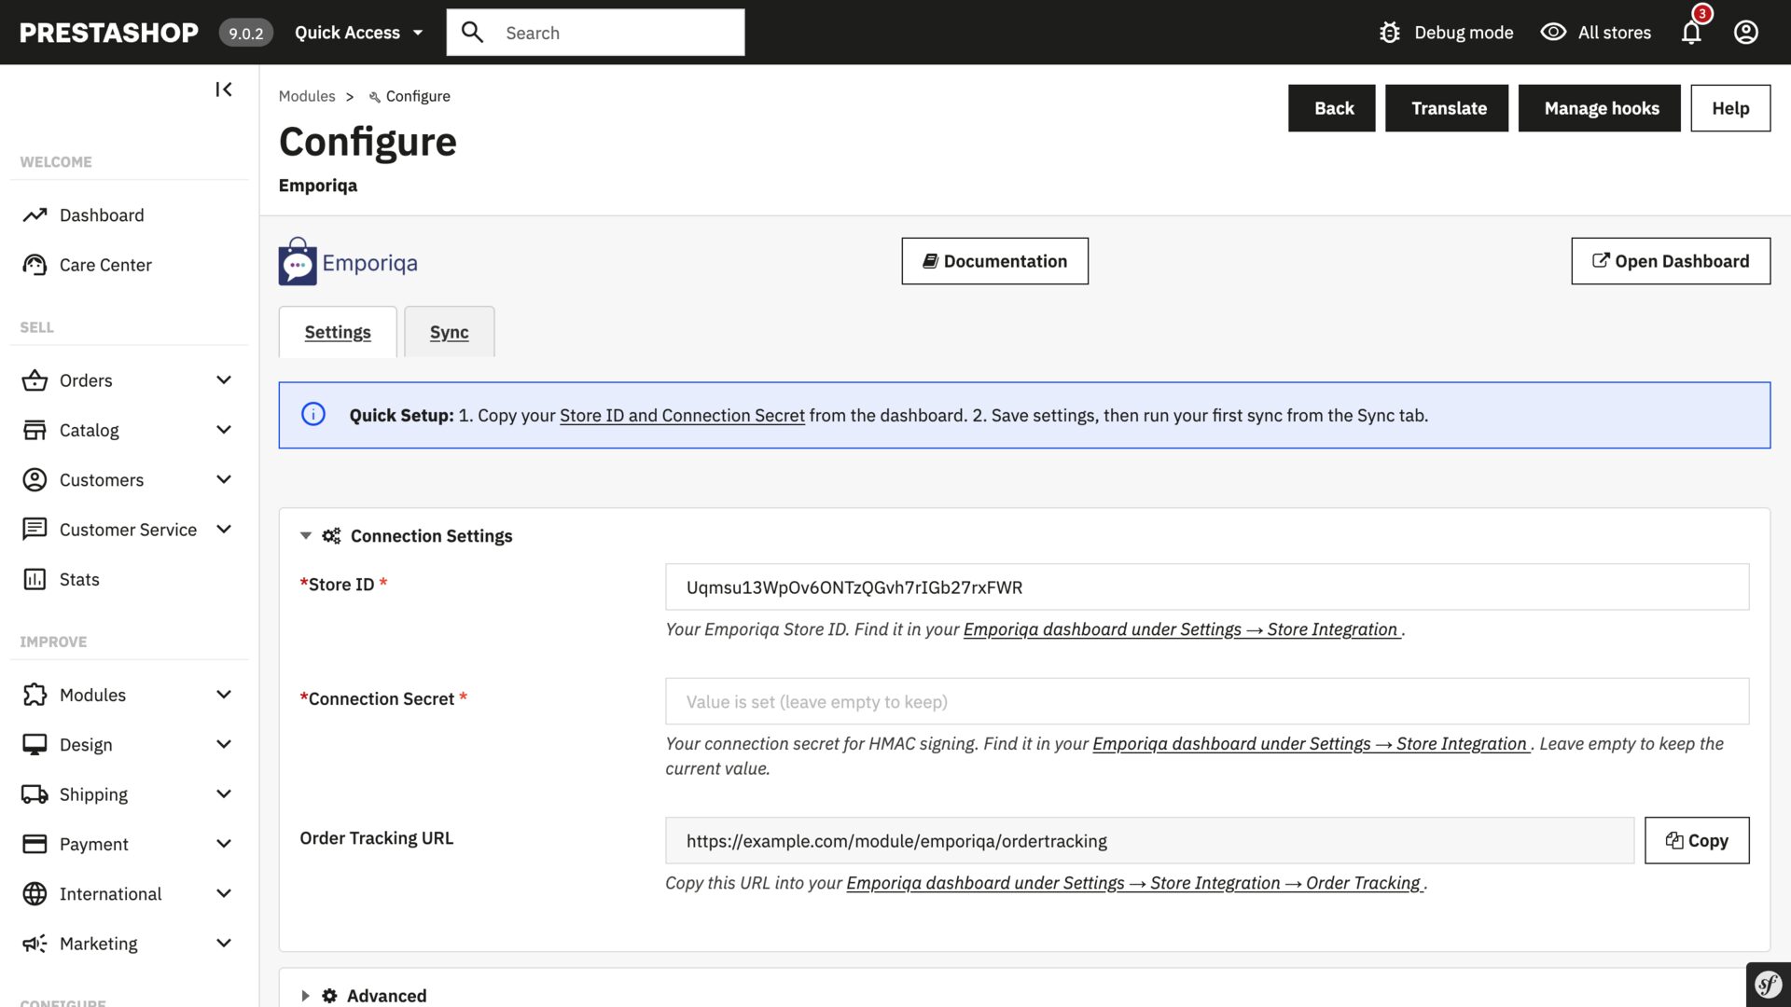Click the search magnifier icon
The width and height of the screenshot is (1791, 1007).
pyautogui.click(x=472, y=31)
